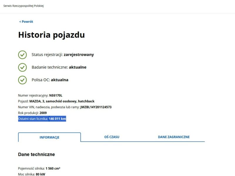Click the Badanie techniczne value aktualne
The image size is (235, 176).
click(78, 67)
